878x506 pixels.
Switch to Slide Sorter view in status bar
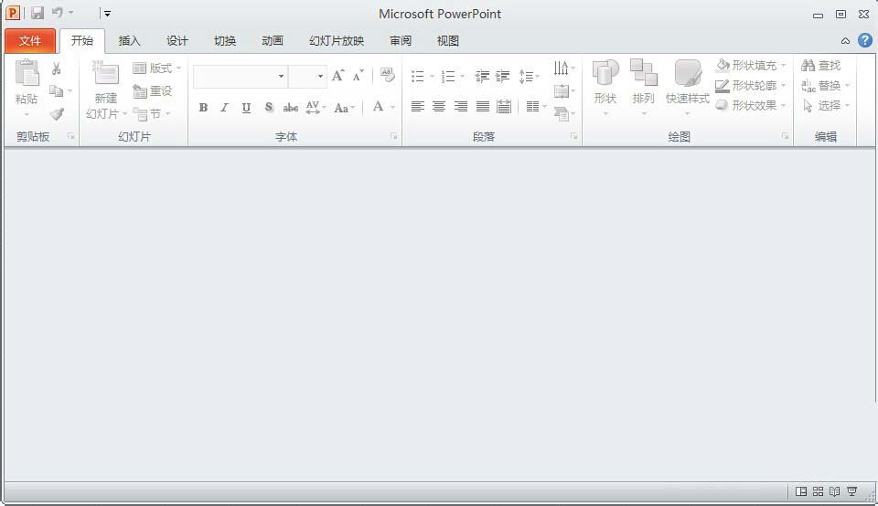819,491
